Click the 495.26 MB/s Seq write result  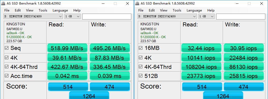tap(110, 48)
